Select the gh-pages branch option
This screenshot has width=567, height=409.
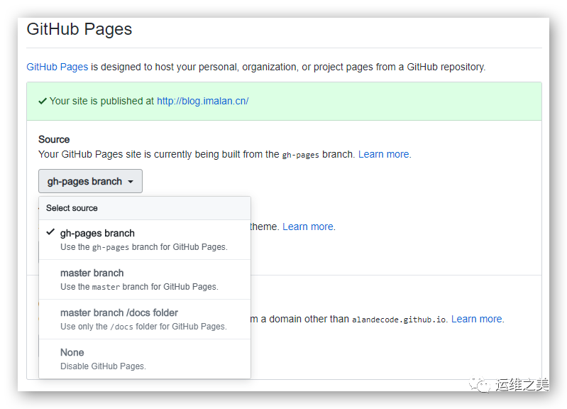(x=145, y=239)
